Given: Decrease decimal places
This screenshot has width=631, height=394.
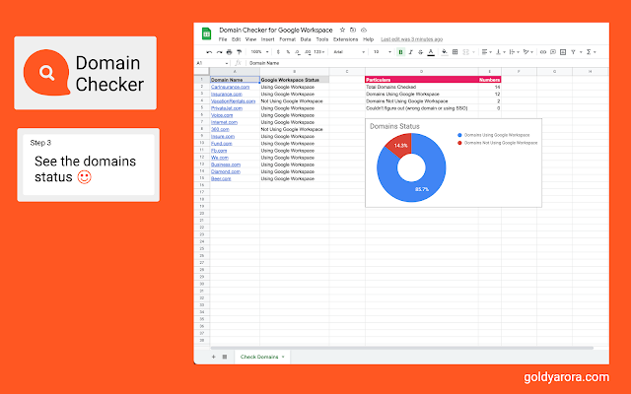Looking at the screenshot, I should 298,52.
